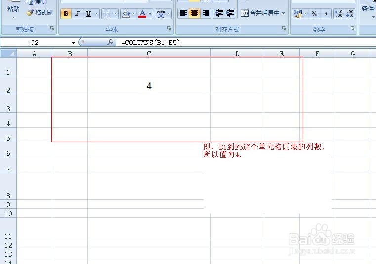
Task: Align text right
Action: click(206, 13)
